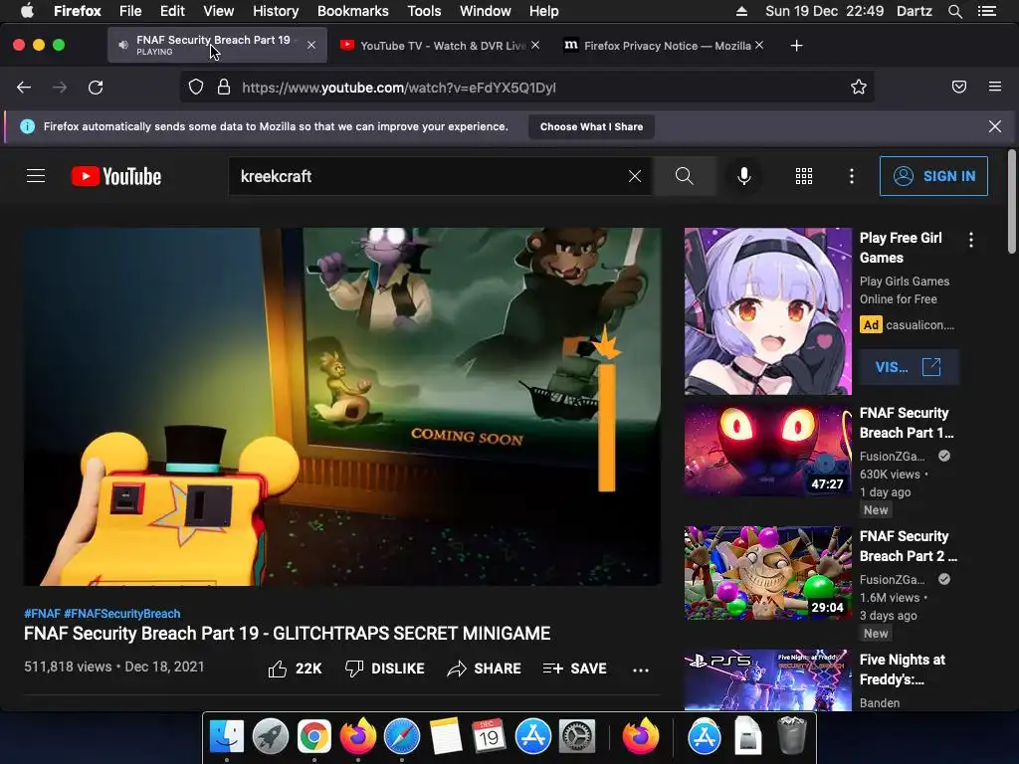Open Safari from the Dock

[x=402, y=736]
